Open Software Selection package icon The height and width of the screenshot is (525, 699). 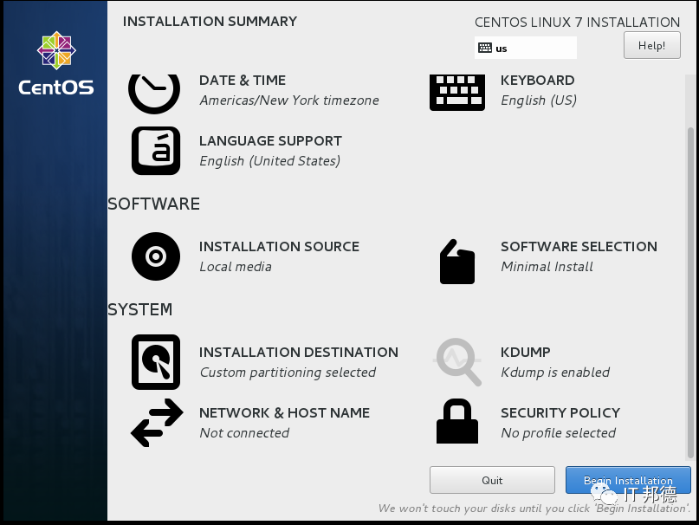click(457, 262)
